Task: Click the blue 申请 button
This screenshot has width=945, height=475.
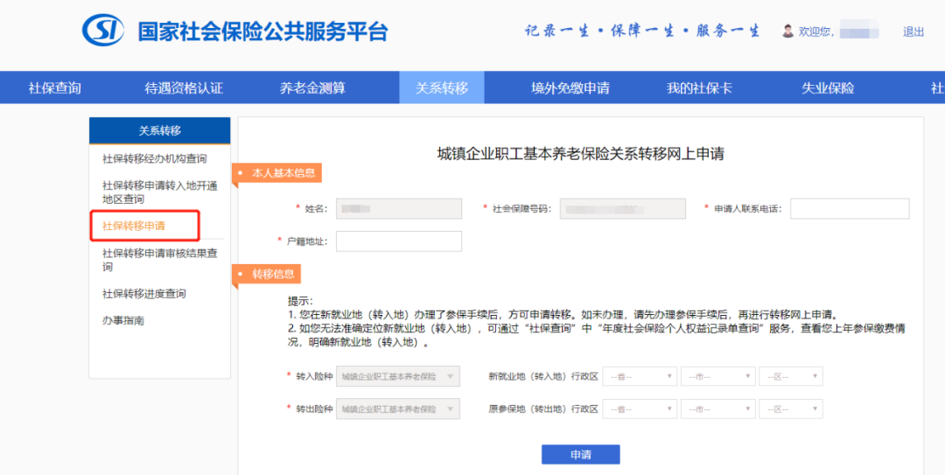Action: pyautogui.click(x=580, y=455)
